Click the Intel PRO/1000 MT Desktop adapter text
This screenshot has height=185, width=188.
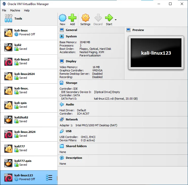click(96, 125)
